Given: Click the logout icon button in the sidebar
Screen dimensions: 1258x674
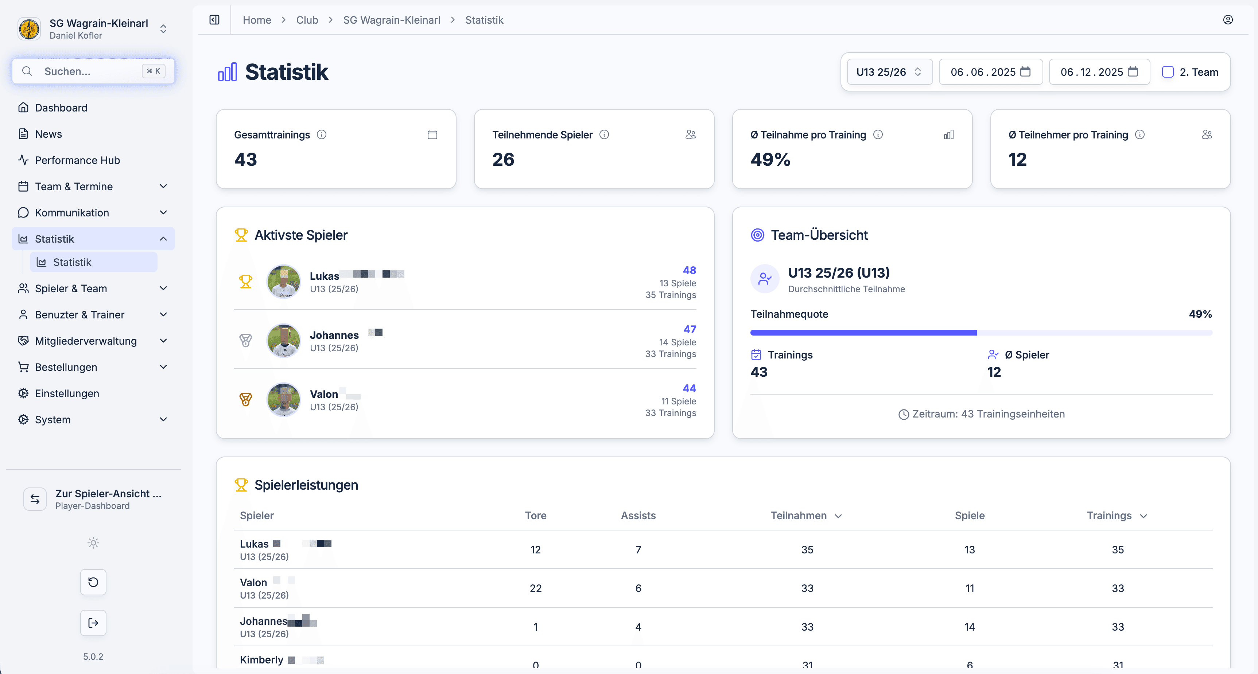Looking at the screenshot, I should (93, 623).
